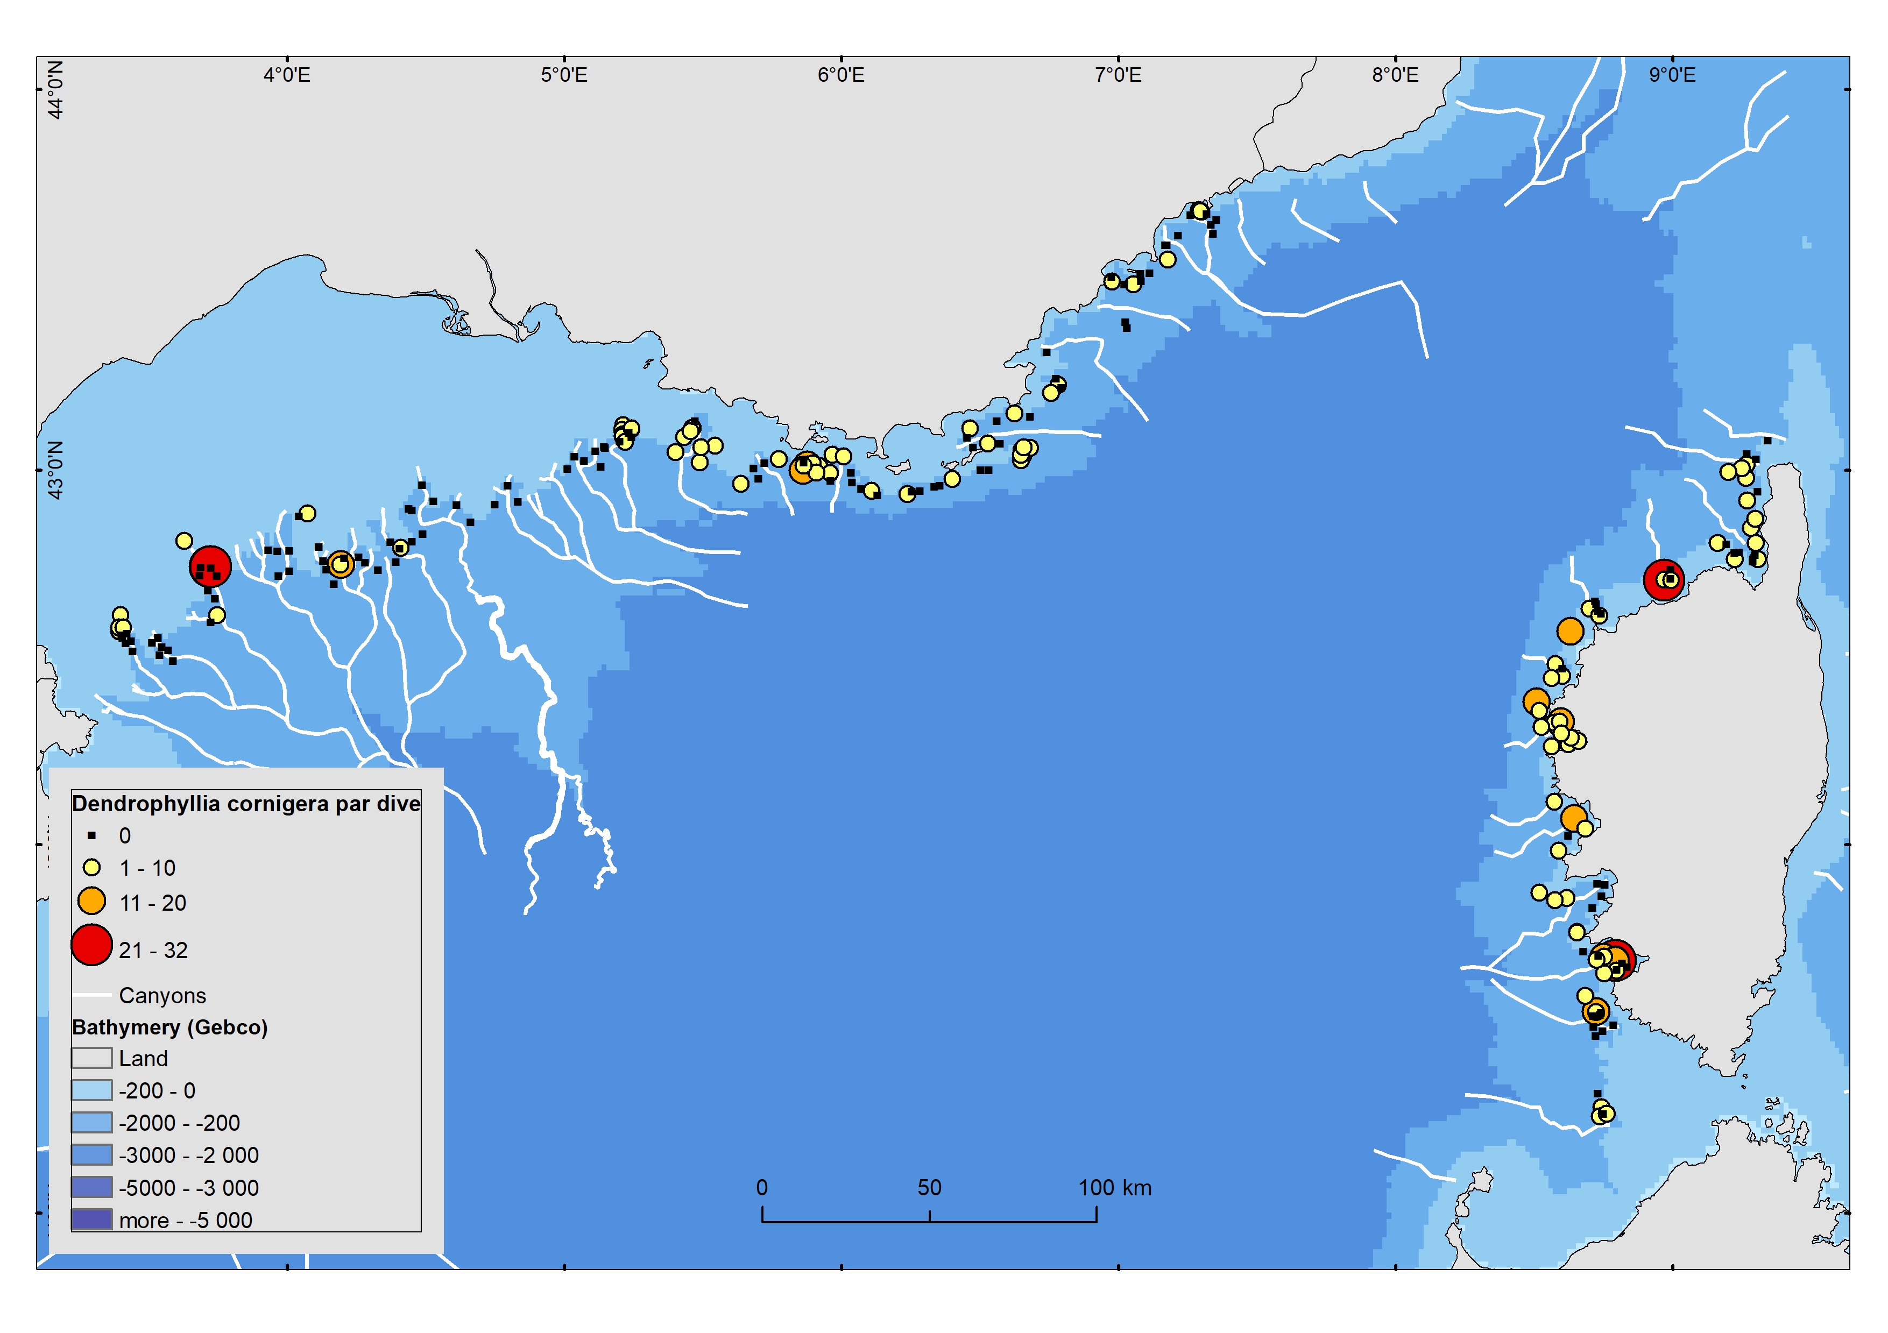The width and height of the screenshot is (1888, 1333).
Task: Click the 44°0'N latitude label
Action: pos(55,90)
